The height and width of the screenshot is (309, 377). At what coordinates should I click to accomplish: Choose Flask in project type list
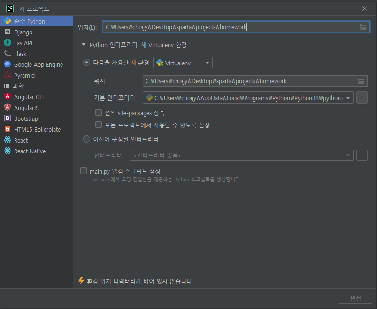20,54
